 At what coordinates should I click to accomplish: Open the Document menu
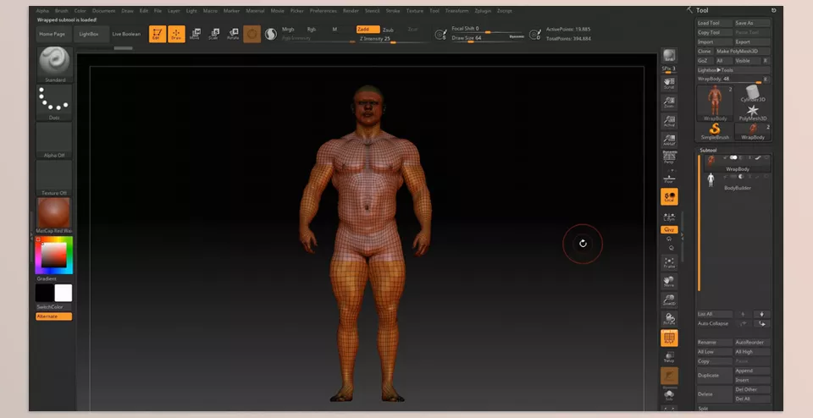point(103,11)
